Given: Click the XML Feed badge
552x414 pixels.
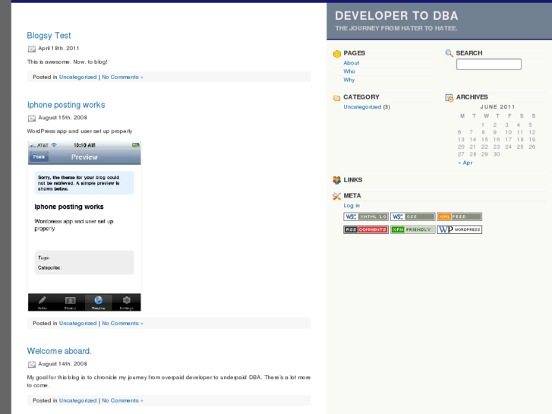Looking at the screenshot, I should coord(459,216).
